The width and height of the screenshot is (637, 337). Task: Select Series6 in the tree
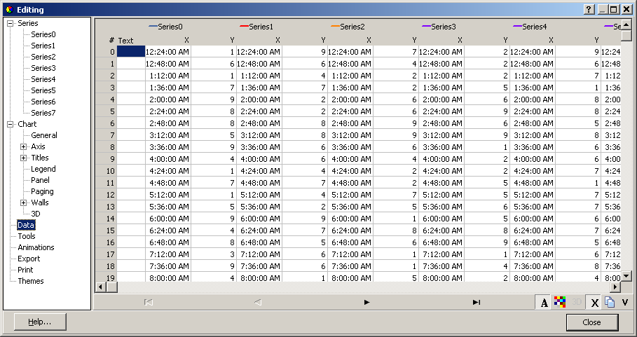(x=43, y=102)
